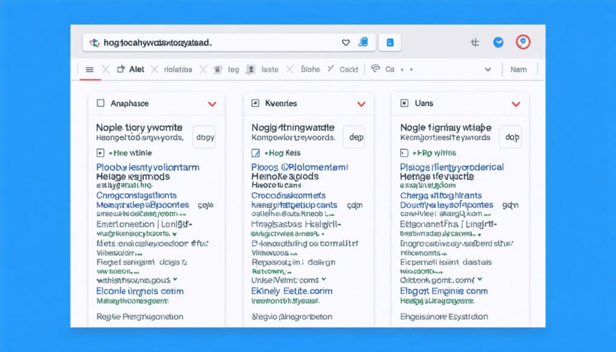Viewport: 616px width, 352px height.
Task: Switch to the Biohs tab
Action: pyautogui.click(x=310, y=70)
